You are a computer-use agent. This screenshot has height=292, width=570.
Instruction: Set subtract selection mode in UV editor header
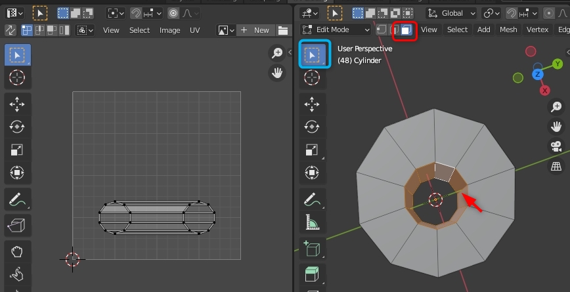[88, 13]
